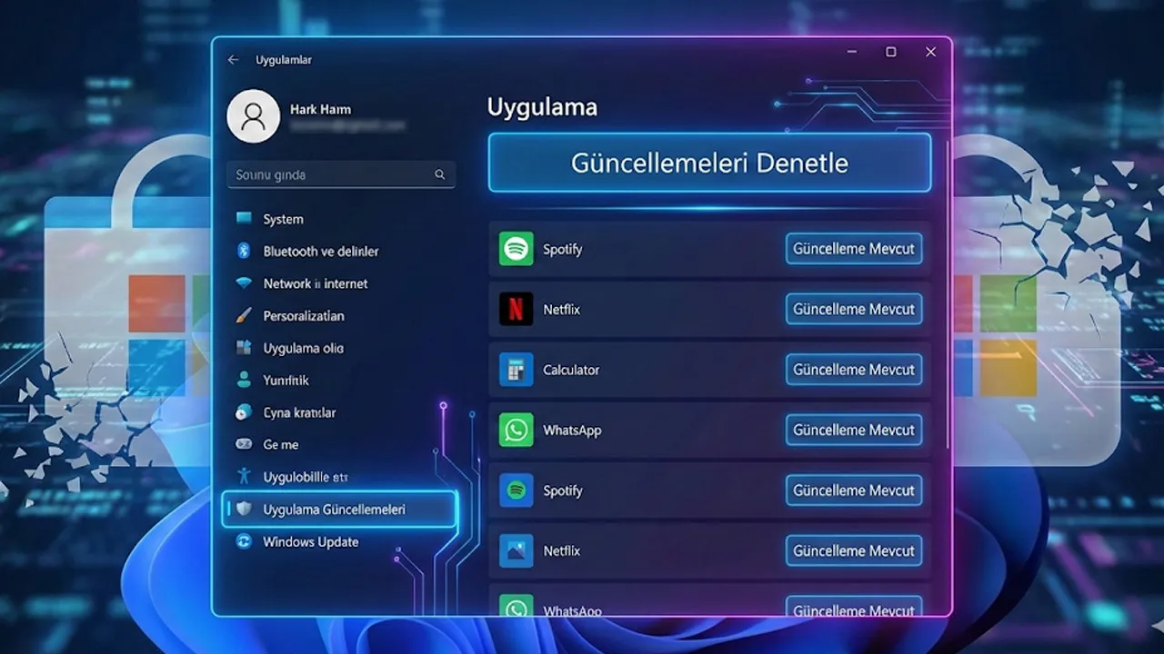1164x654 pixels.
Task: Click Güncelleme Mevcut beside Calculator
Action: 854,370
